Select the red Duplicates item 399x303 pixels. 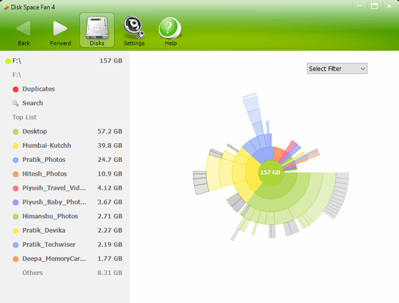pyautogui.click(x=38, y=89)
